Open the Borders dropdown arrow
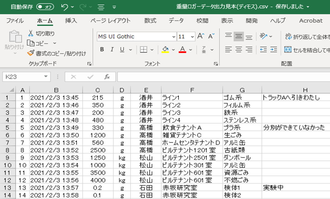Image resolution: width=330 pixels, height=199 pixels. 152,50
